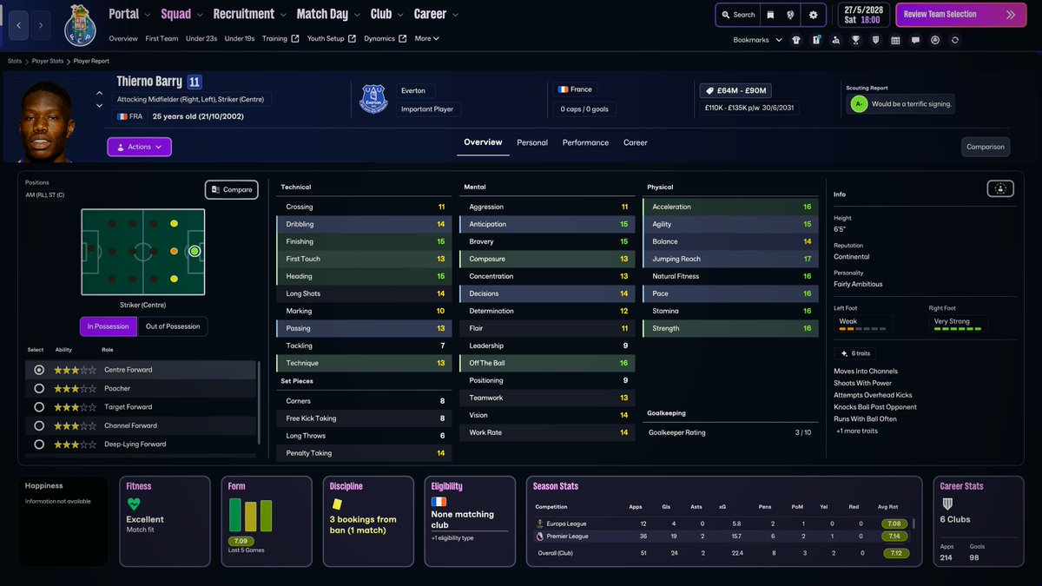Open the globe world icon in top bar
1042x586 pixels.
(791, 15)
